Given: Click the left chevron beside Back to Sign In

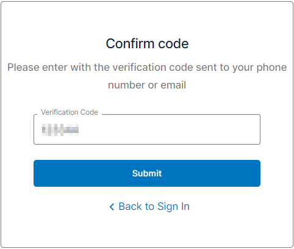Looking at the screenshot, I should [112, 207].
